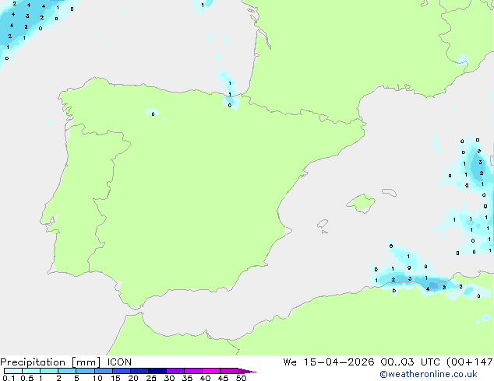This screenshot has width=494, height=381.
Task: Select the 20 mm dark blue swatch
Action: [139, 371]
